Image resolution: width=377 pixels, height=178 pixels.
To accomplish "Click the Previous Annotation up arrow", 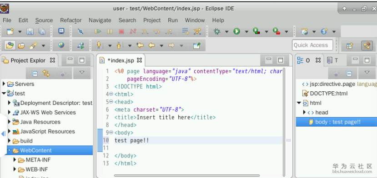I will [x=119, y=45].
